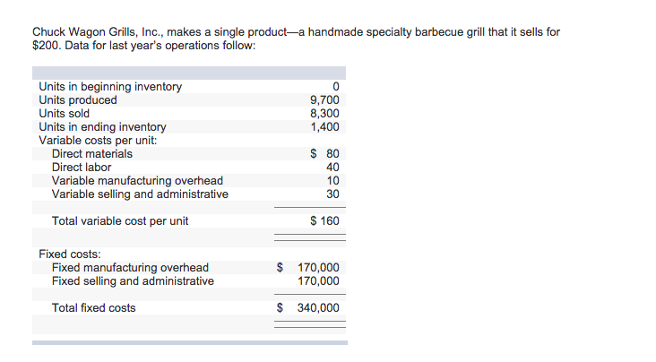Select the 'Total fixed costs' label
Image resolution: width=656 pixels, height=362 pixels.
click(94, 308)
